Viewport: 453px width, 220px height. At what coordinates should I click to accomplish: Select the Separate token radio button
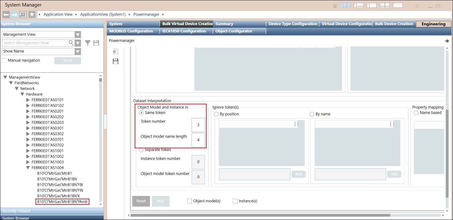tap(141, 150)
